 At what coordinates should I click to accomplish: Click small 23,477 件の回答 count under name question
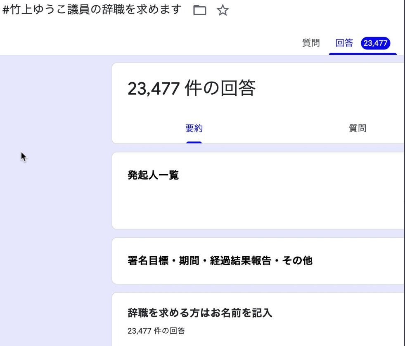click(x=156, y=330)
